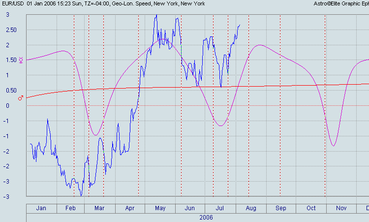The image size is (369, 222).
Task: Select the May month cell
Action: 160,209
